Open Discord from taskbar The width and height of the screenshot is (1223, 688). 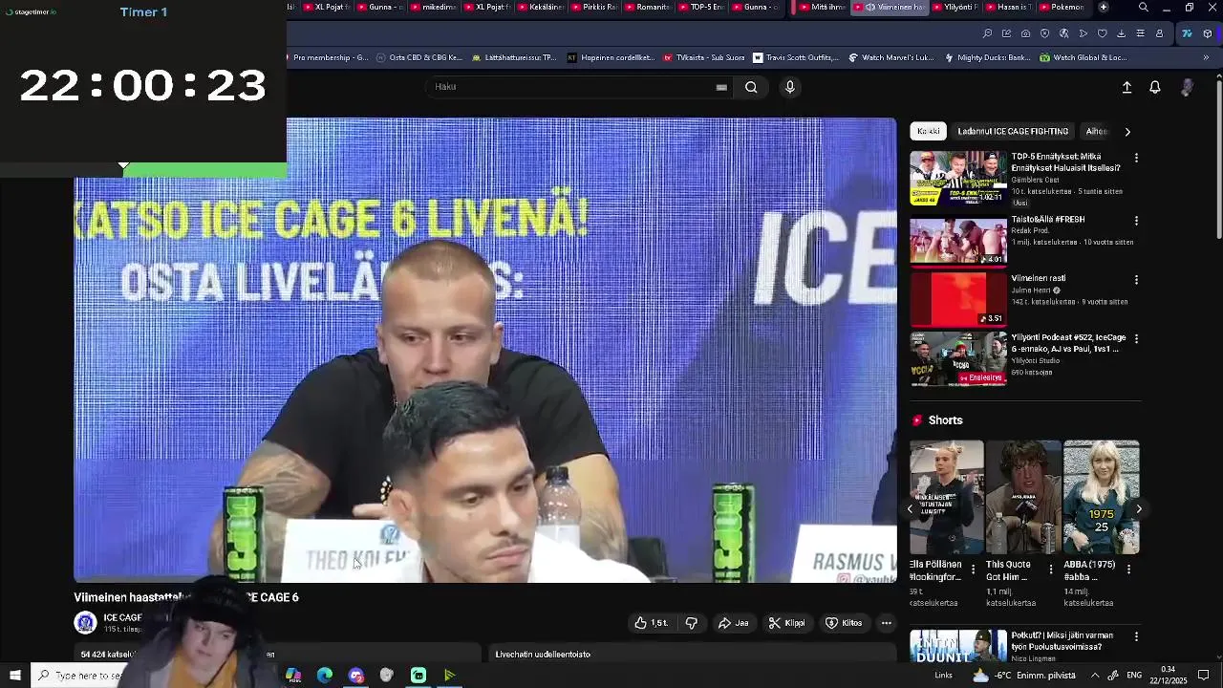click(x=356, y=676)
